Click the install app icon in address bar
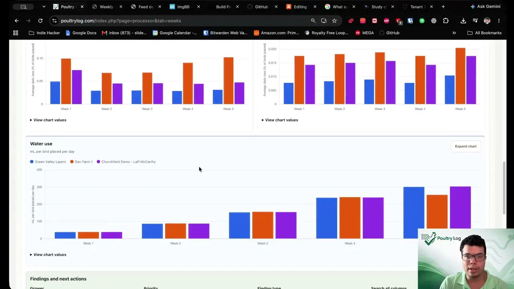 (324, 20)
